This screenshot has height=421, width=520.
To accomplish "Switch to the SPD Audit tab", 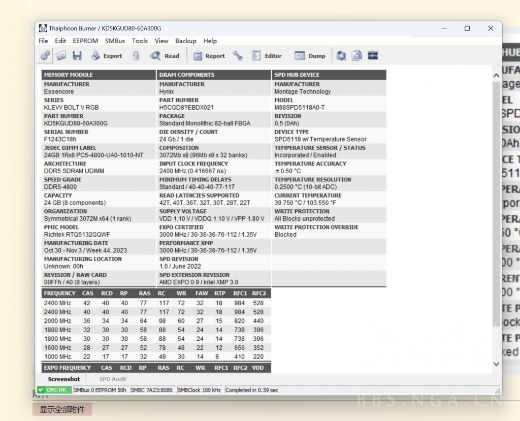I will point(113,379).
